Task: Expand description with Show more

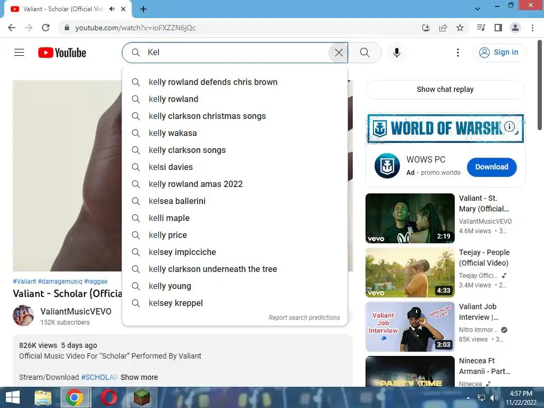Action: [139, 377]
